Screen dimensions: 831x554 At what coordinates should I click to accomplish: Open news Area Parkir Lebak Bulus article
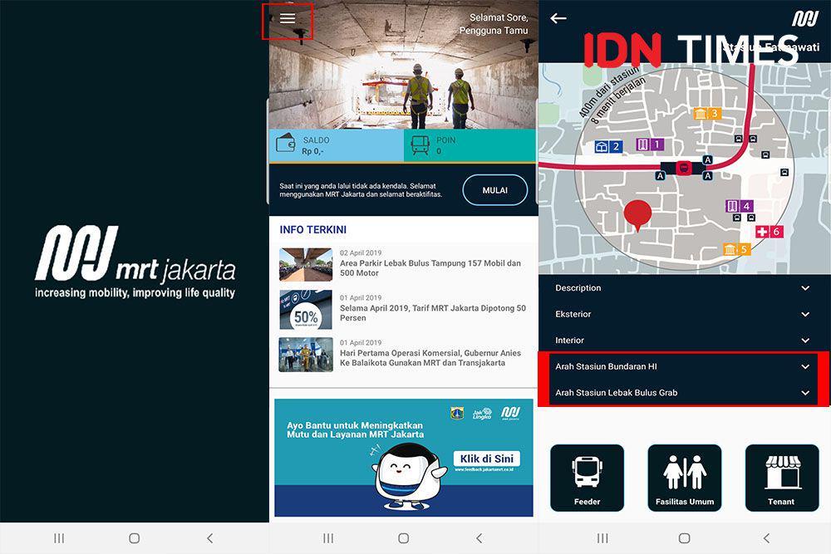(x=404, y=264)
